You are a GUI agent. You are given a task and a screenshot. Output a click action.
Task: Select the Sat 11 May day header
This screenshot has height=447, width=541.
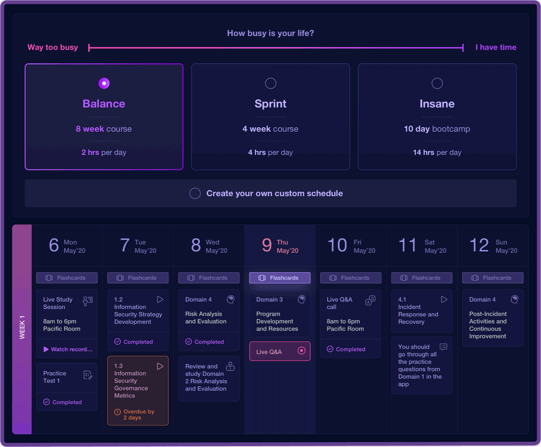point(422,246)
